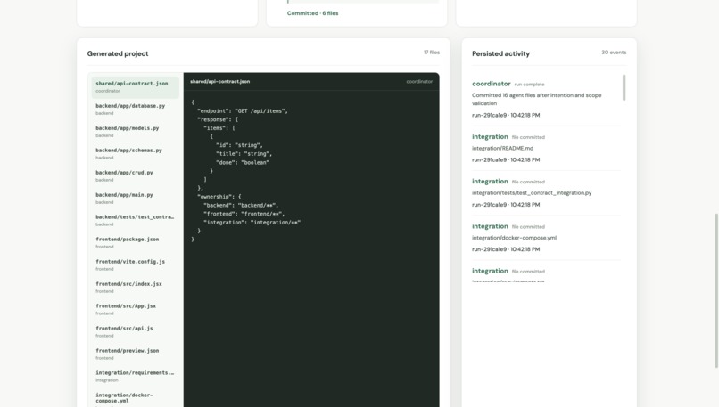Viewport: 719px width, 407px height.
Task: Open backend/app/models.py file
Action: coord(136,132)
